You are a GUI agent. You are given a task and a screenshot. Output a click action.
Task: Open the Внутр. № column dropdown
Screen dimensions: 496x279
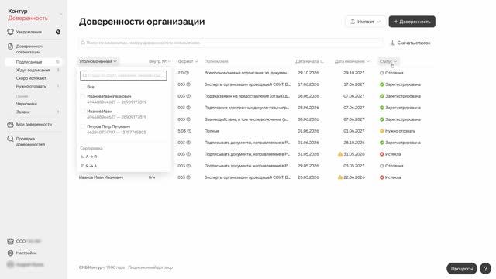pos(160,61)
